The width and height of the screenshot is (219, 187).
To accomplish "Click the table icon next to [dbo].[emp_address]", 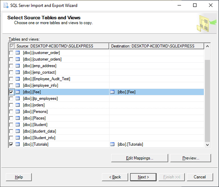I will [x=18, y=66].
